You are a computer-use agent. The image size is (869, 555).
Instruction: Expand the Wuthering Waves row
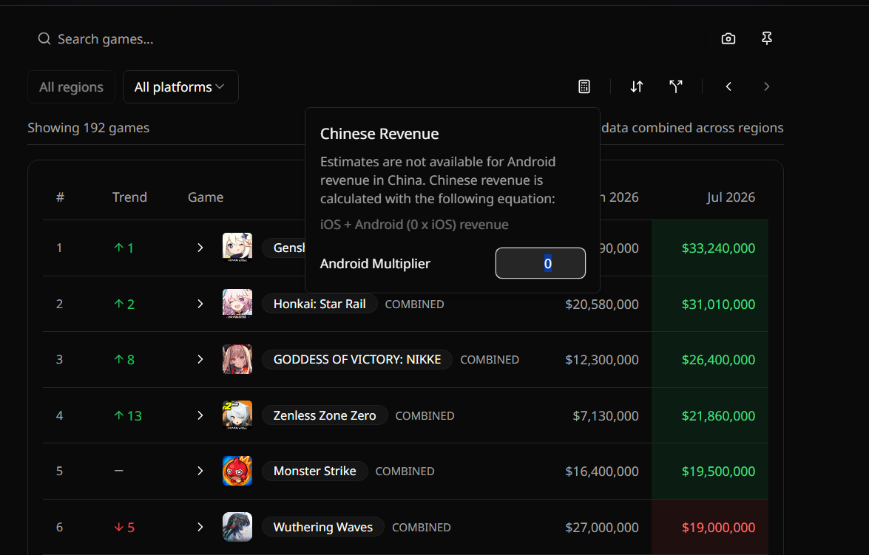200,527
